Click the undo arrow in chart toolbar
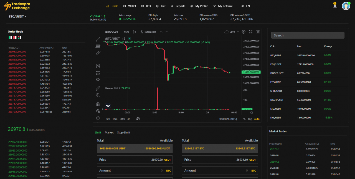This screenshot has width=355, height=179. pos(161,32)
